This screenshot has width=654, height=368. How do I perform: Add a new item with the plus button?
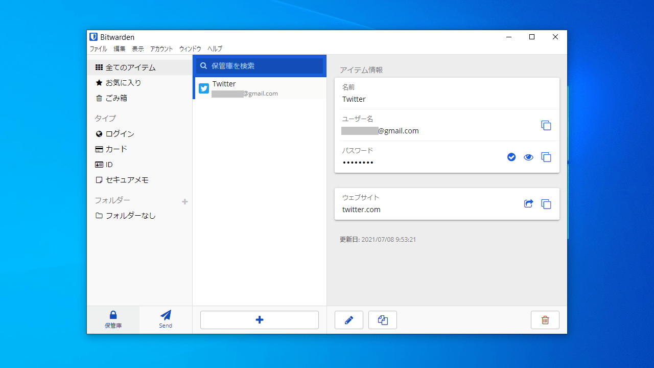coord(260,320)
